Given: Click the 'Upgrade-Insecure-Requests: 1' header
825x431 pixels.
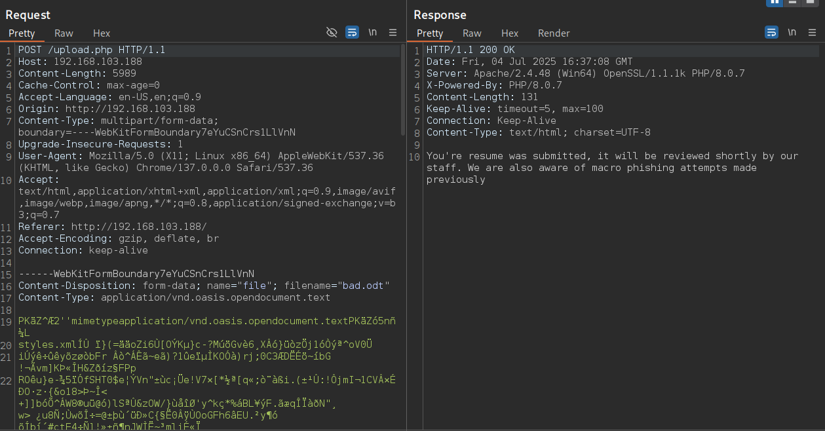Looking at the screenshot, I should (101, 144).
